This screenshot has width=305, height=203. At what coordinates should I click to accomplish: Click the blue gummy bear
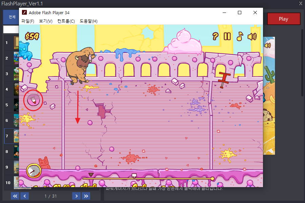(25, 50)
